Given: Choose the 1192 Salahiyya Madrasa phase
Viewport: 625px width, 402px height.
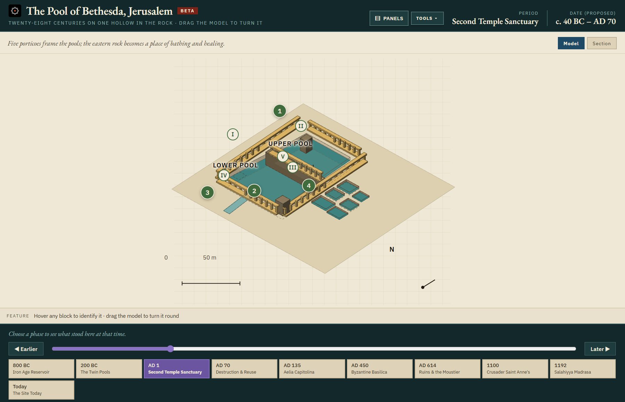Looking at the screenshot, I should coord(583,369).
